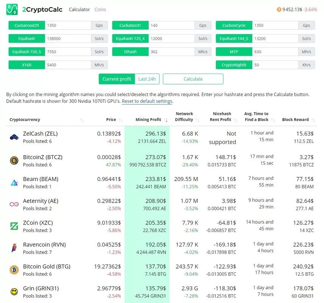Deselect the CuckooCycle algorithm
Viewport: 324px width, 303px height.
(234, 25)
